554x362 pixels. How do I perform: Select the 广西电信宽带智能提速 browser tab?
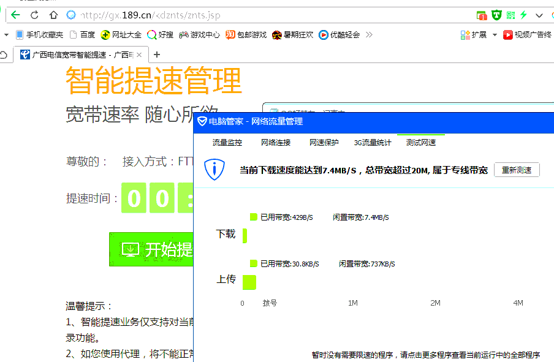[x=81, y=55]
